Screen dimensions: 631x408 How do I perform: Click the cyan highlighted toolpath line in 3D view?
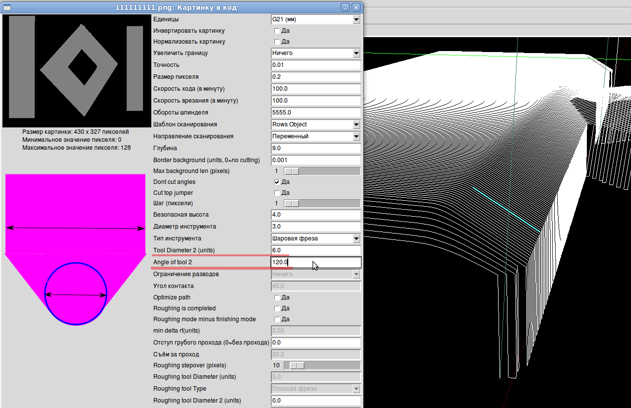point(506,209)
